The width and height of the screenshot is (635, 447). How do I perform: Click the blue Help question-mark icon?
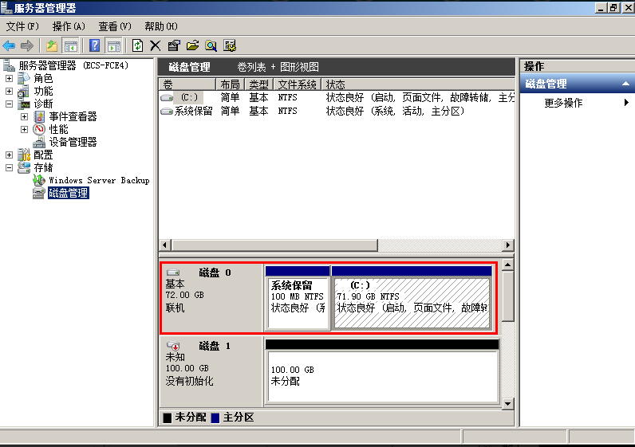pyautogui.click(x=95, y=46)
